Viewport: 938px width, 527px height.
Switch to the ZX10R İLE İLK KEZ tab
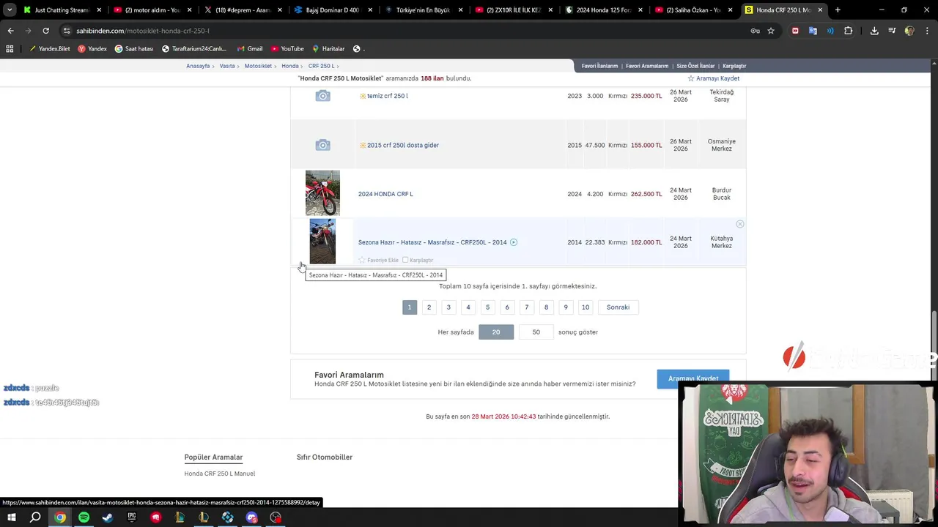[513, 10]
